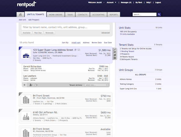Open the Accounting tab
This screenshot has height=137, width=181.
98,15
